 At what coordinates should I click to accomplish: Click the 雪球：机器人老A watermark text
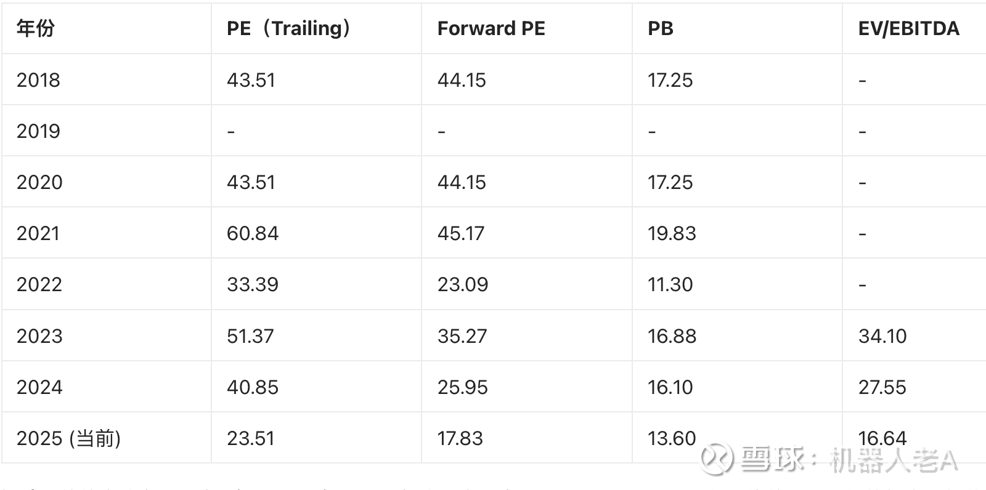[850, 460]
